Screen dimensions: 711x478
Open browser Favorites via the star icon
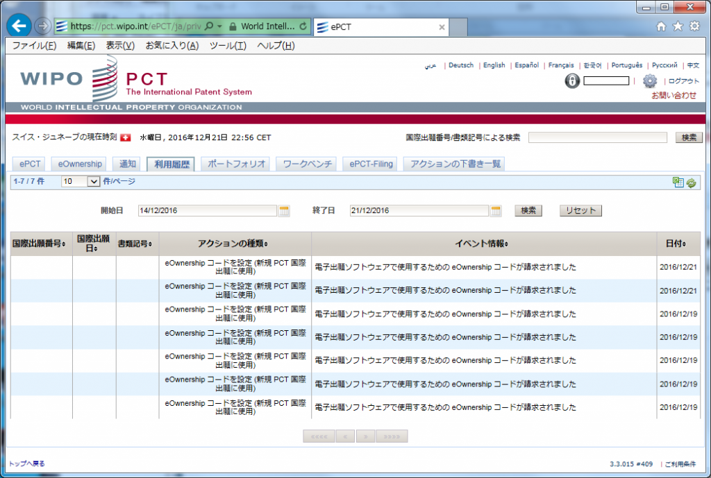pos(678,25)
